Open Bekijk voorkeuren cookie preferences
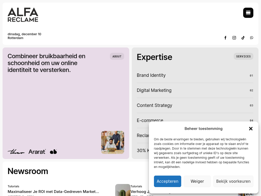Screen dimensions: 261x196 (233, 181)
